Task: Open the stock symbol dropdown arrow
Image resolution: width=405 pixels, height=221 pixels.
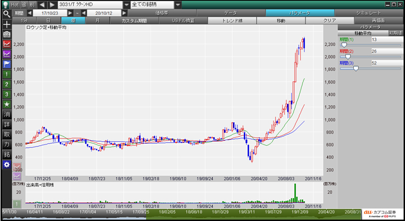Action: pyautogui.click(x=126, y=5)
